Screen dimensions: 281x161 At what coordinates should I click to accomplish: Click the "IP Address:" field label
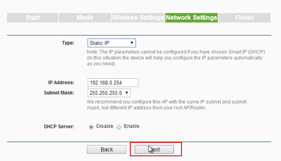coord(61,83)
